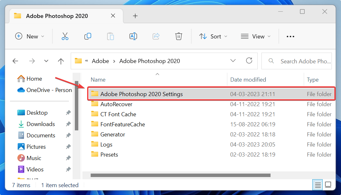This screenshot has width=341, height=195.
Task: Switch to large icons layout
Action: click(x=328, y=185)
